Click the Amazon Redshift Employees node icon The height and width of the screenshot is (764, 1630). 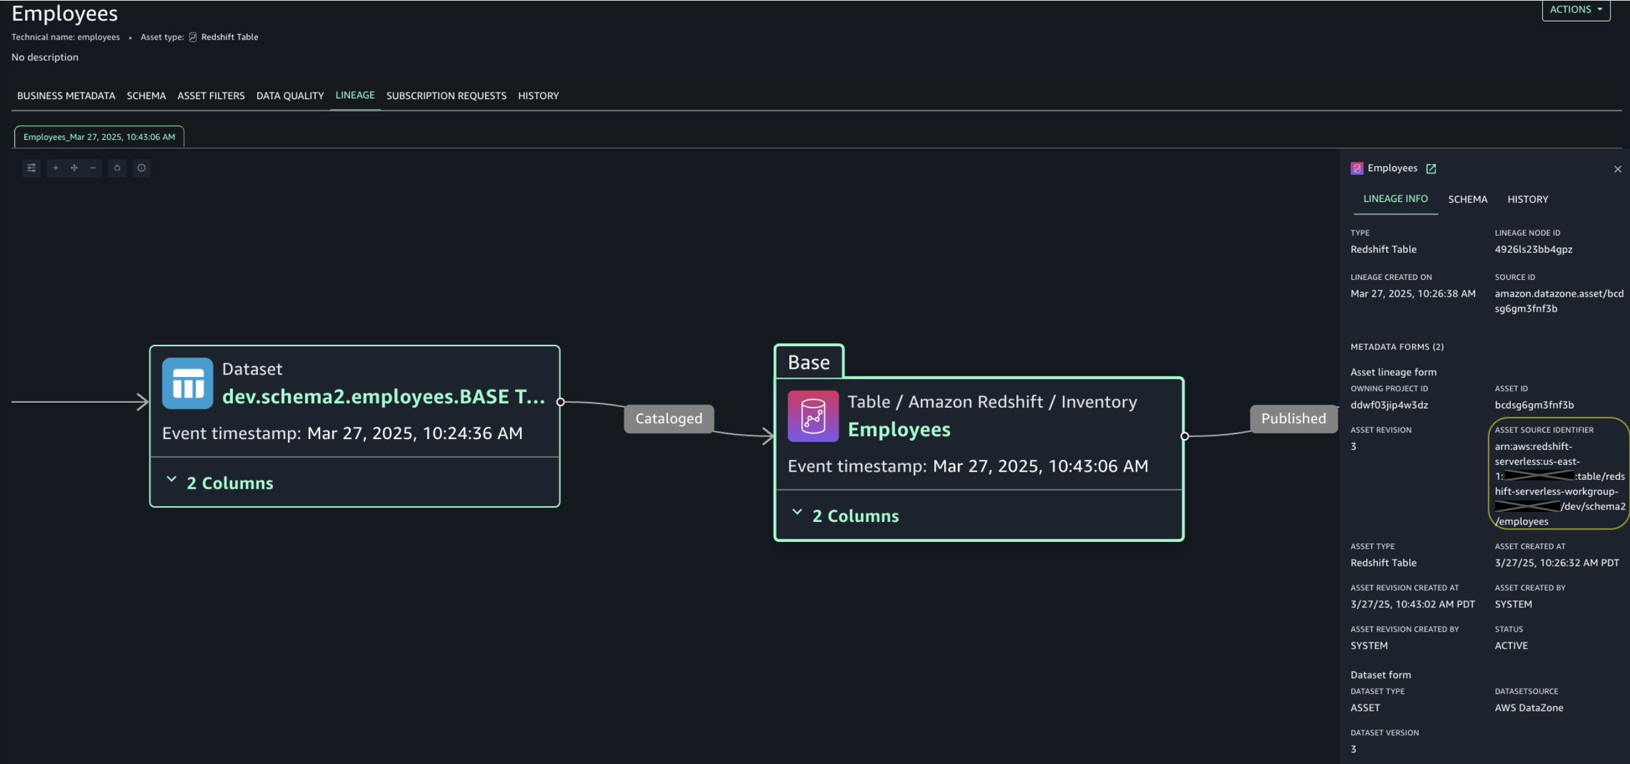click(813, 416)
